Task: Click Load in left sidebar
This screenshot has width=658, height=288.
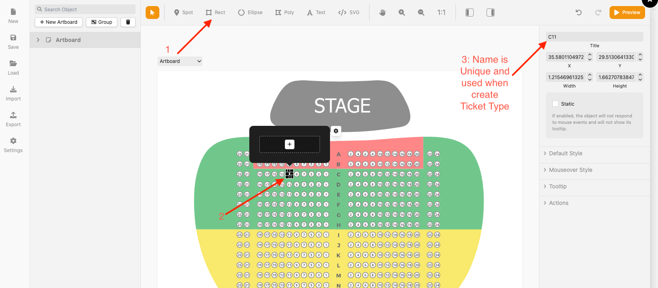Action: tap(13, 68)
